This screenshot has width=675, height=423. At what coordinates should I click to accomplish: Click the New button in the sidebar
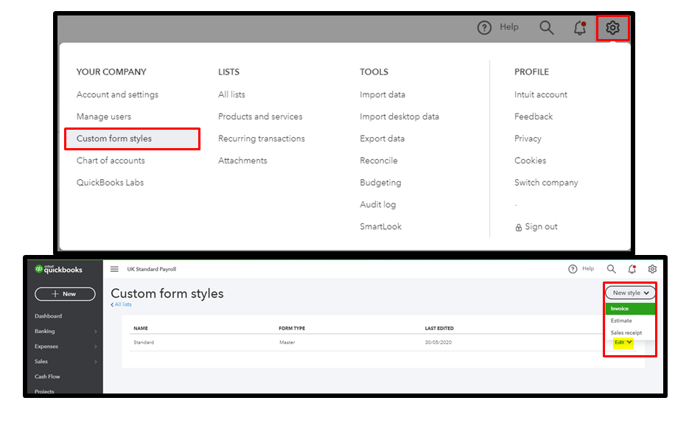click(x=65, y=294)
